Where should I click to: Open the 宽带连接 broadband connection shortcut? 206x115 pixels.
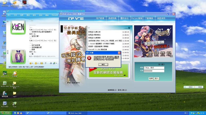(x=5, y=94)
